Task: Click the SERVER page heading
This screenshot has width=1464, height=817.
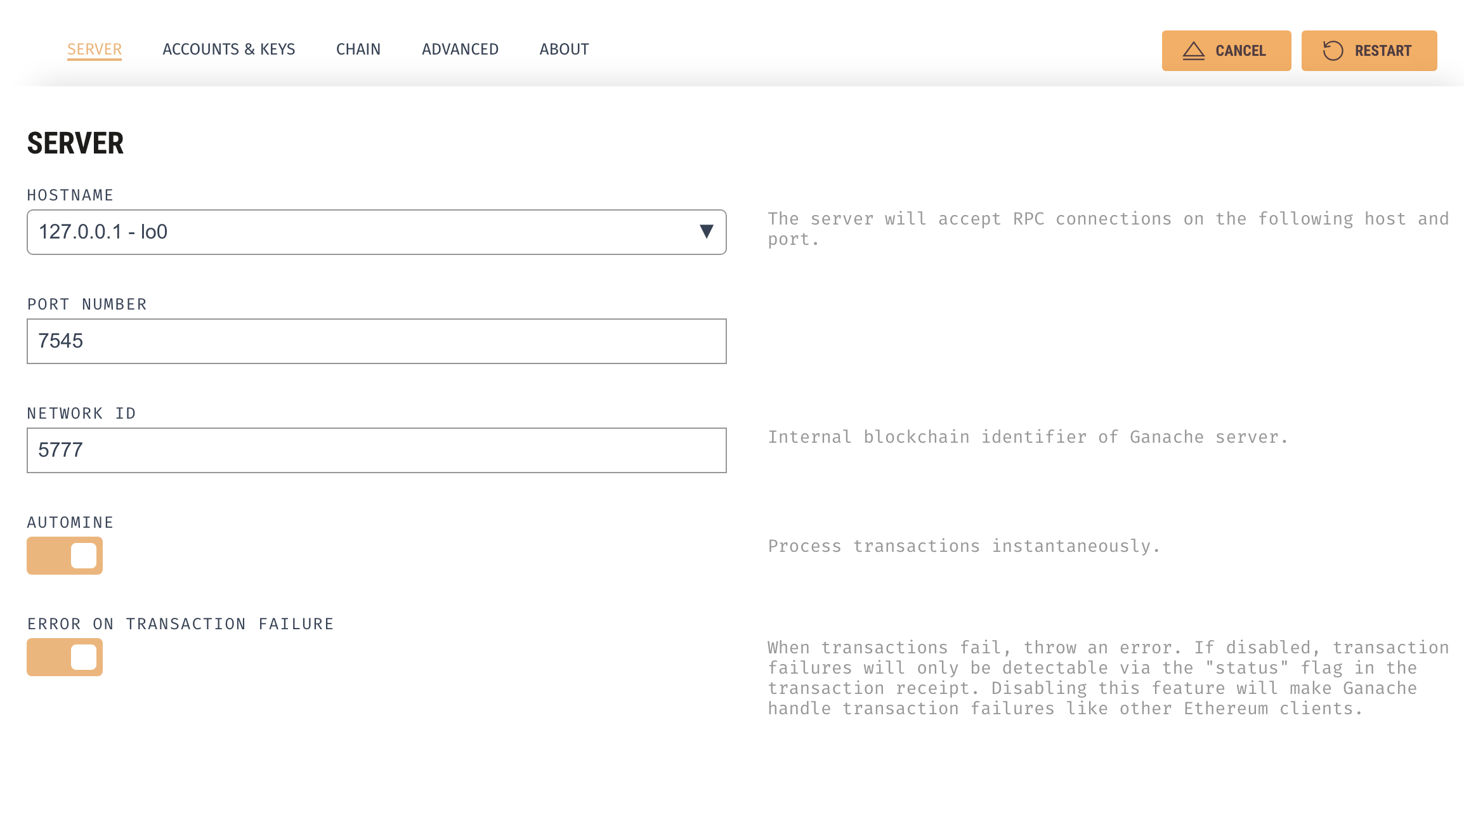Action: coord(75,143)
